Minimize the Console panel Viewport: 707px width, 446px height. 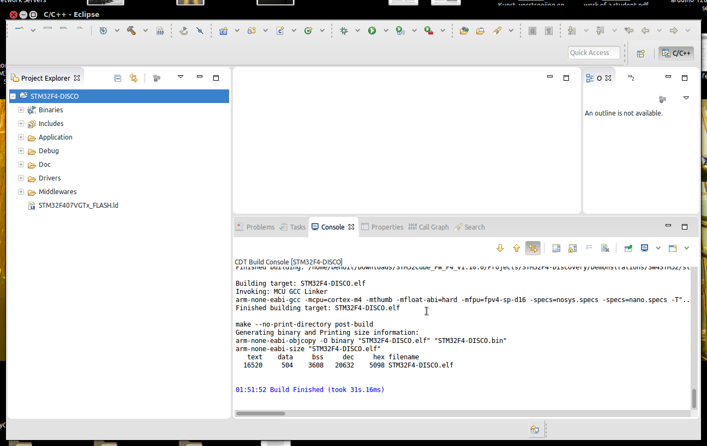click(x=668, y=226)
